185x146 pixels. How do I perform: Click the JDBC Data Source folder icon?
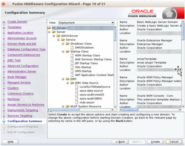click(x=72, y=83)
